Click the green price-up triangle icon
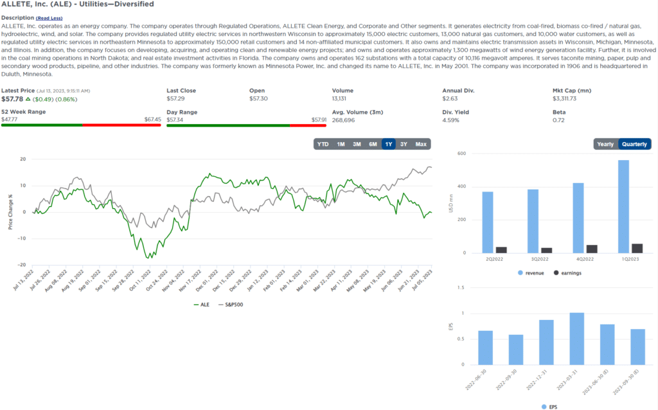Image resolution: width=658 pixels, height=410 pixels. point(28,100)
